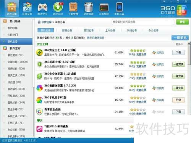Viewport: 191px width, 143px height.
Task: Open the 游戏大全 gamepad icon
Action: (x=42, y=8)
